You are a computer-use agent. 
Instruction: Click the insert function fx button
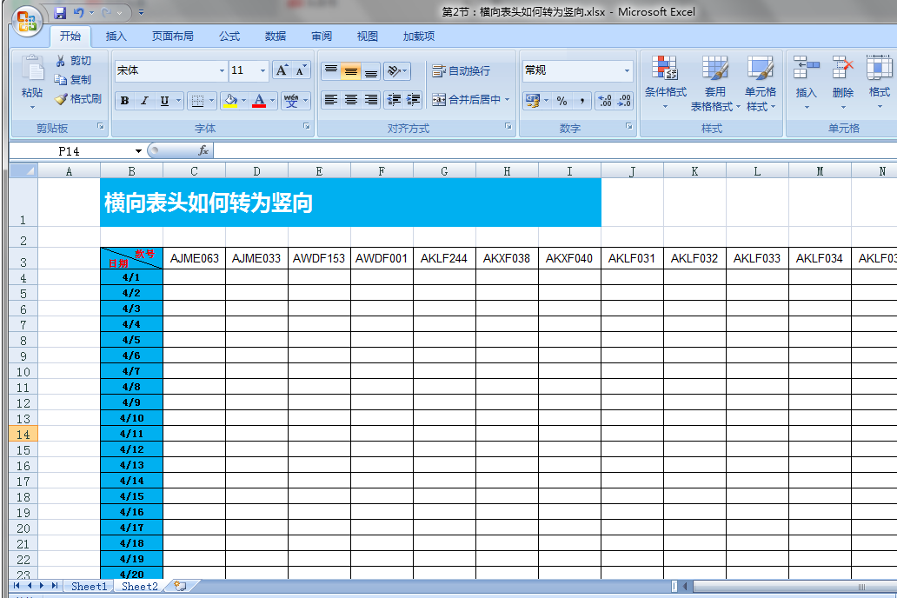pyautogui.click(x=203, y=150)
